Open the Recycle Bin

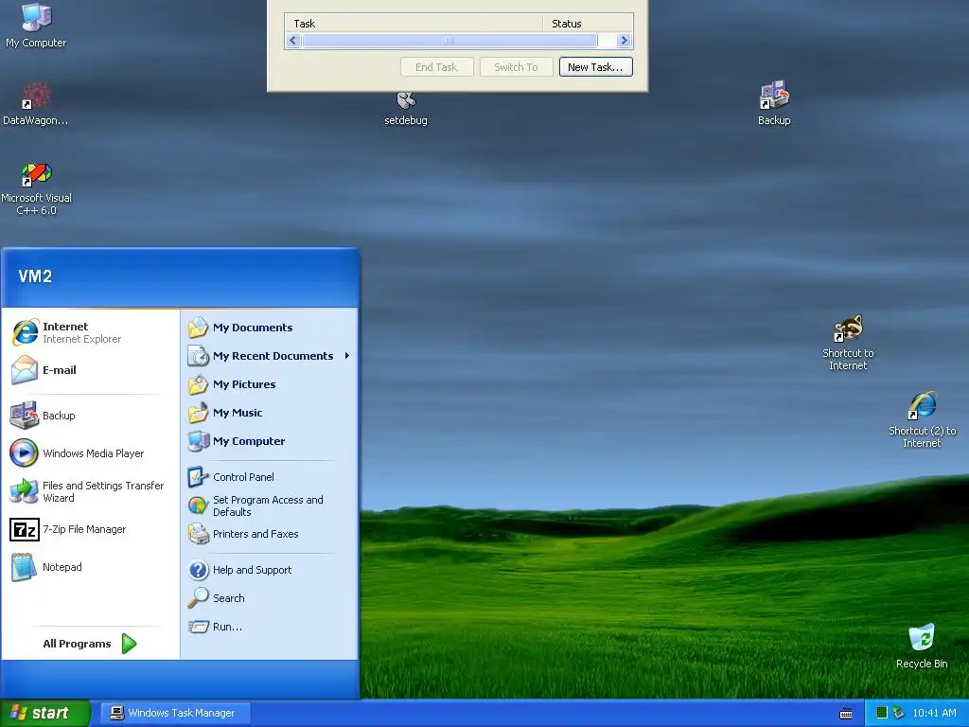coord(922,646)
